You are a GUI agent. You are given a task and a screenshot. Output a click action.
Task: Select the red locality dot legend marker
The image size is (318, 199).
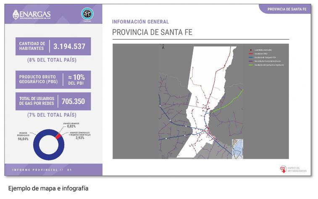click(251, 50)
